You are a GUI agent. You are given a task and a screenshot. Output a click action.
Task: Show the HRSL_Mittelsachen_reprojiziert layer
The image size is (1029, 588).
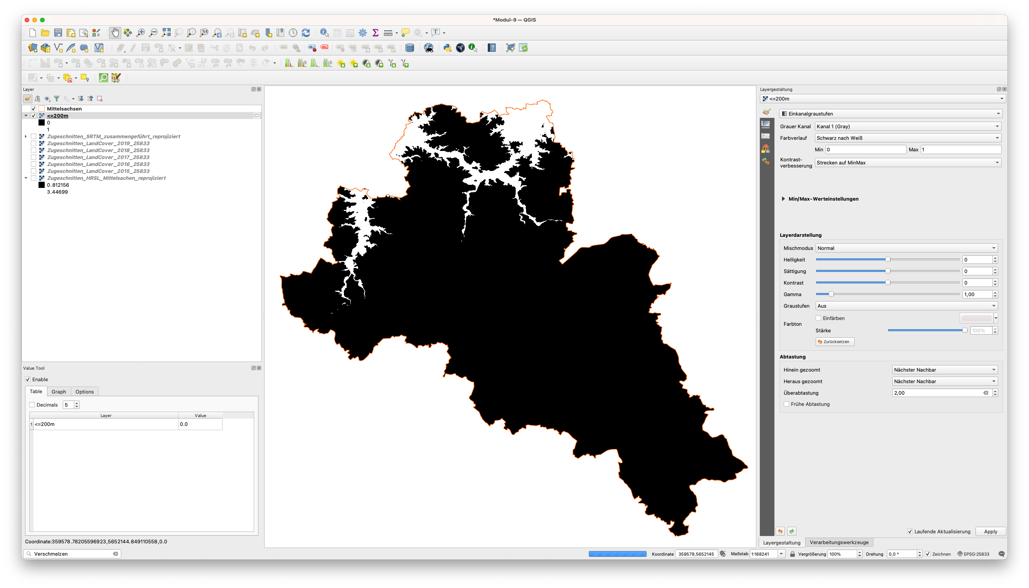pyautogui.click(x=34, y=178)
